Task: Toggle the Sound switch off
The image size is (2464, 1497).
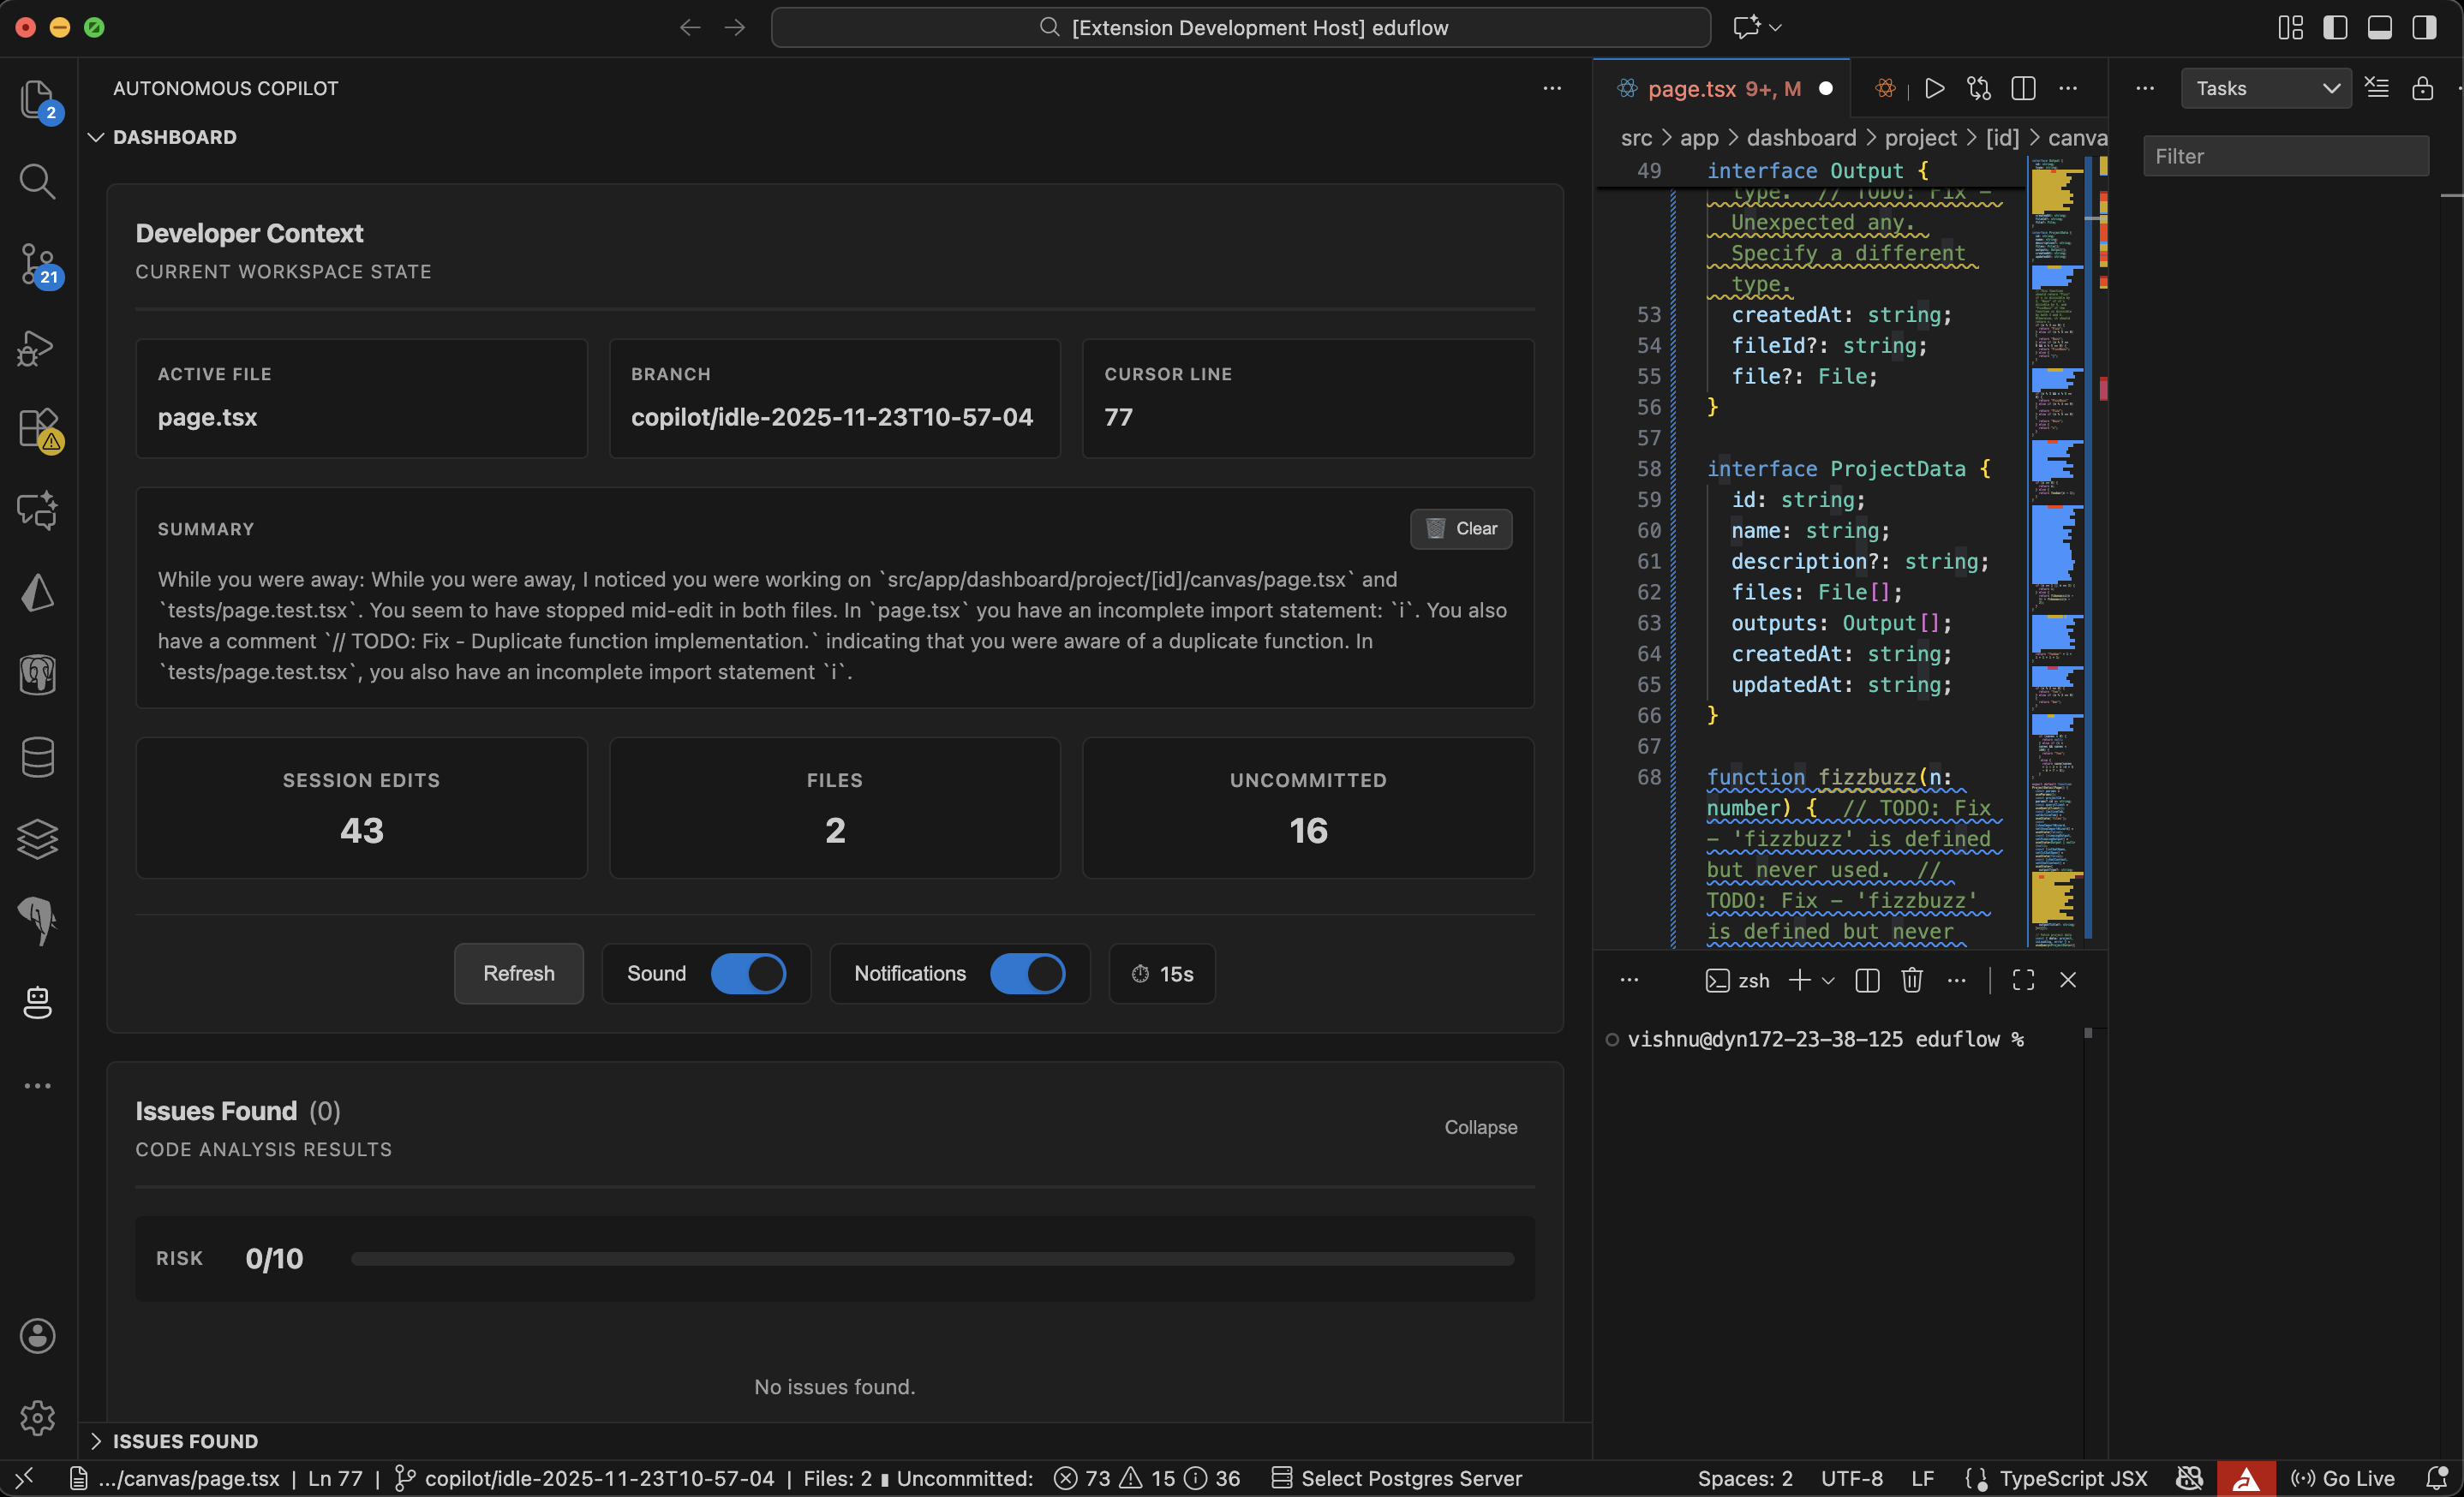Action: (x=748, y=974)
